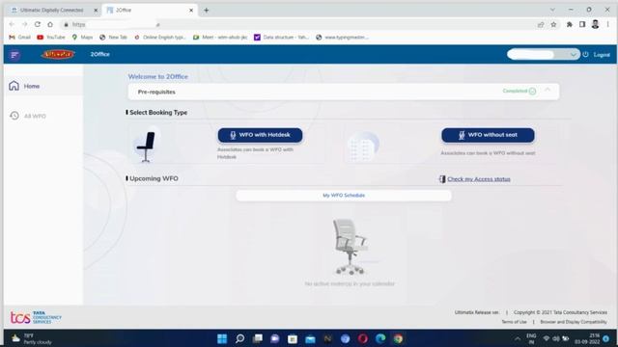Show hidden system tray icons
618x347 pixels.
coord(518,338)
